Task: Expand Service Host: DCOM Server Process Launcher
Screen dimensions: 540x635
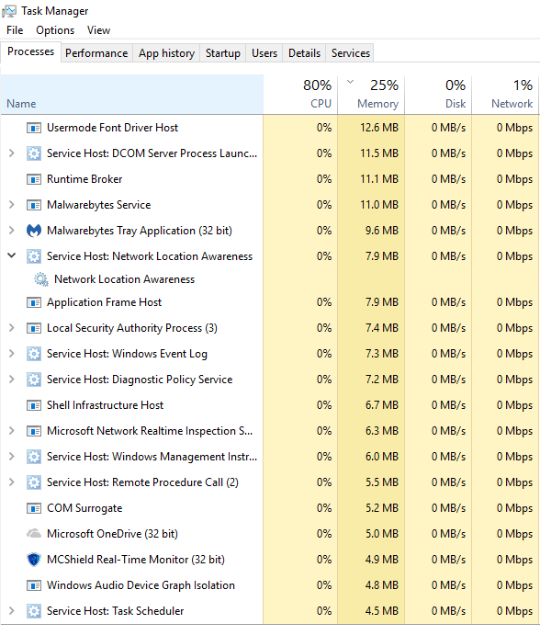Action: 12,153
